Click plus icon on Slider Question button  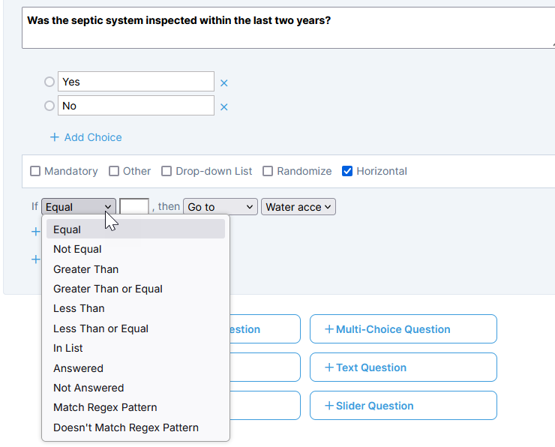tap(329, 406)
